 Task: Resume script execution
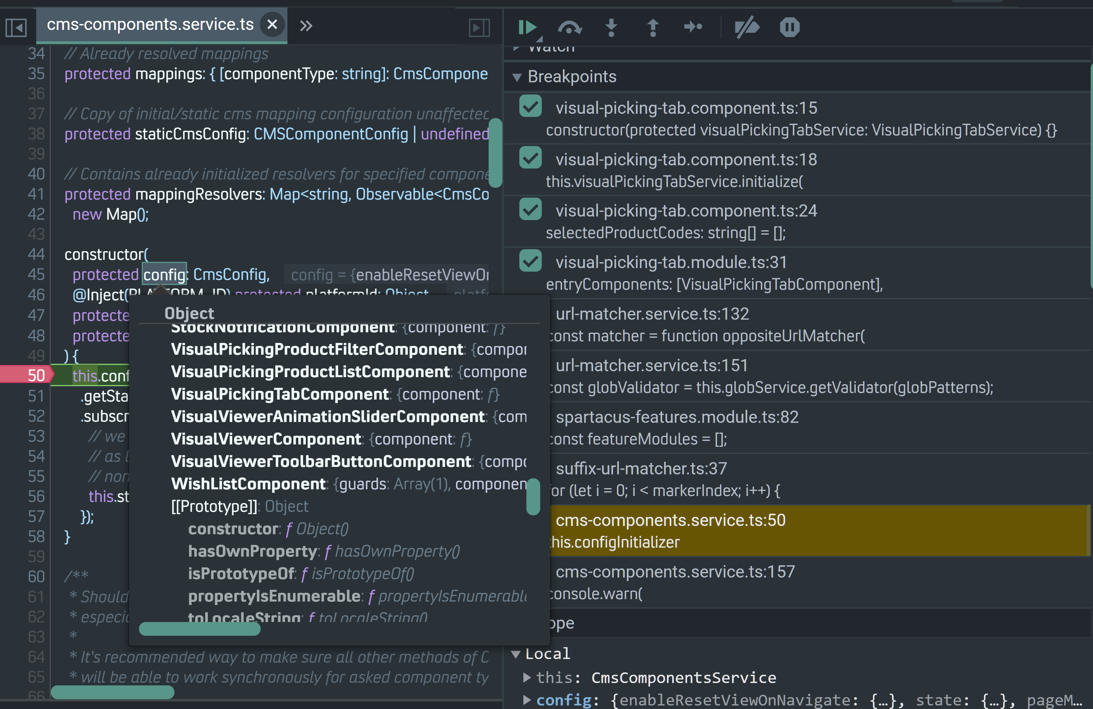pyautogui.click(x=527, y=27)
